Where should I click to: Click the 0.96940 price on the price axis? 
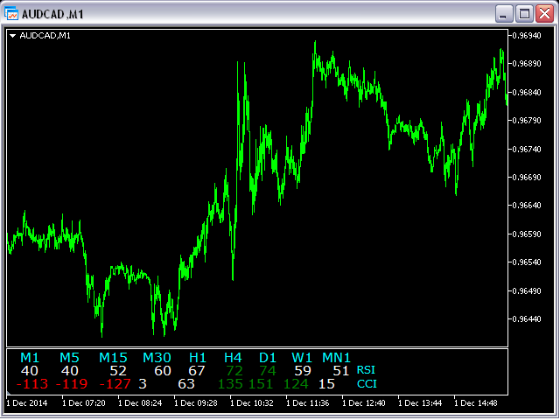pyautogui.click(x=528, y=36)
